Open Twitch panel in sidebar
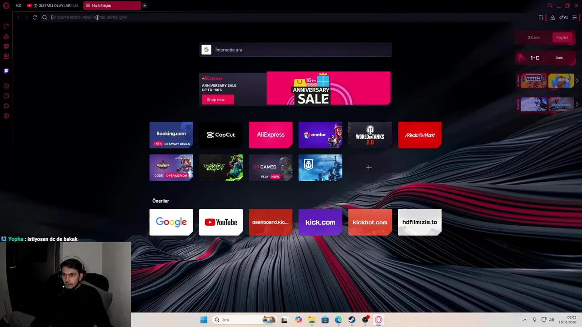The width and height of the screenshot is (582, 327). tap(6, 71)
